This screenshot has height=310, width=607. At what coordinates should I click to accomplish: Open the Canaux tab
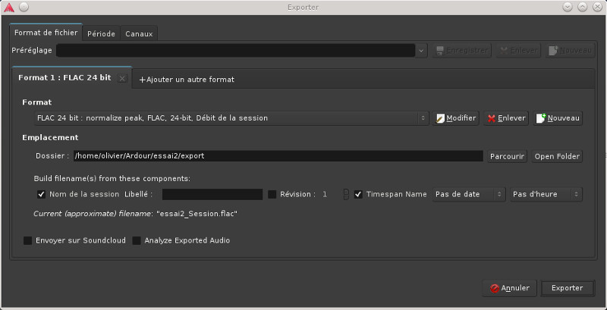(139, 33)
